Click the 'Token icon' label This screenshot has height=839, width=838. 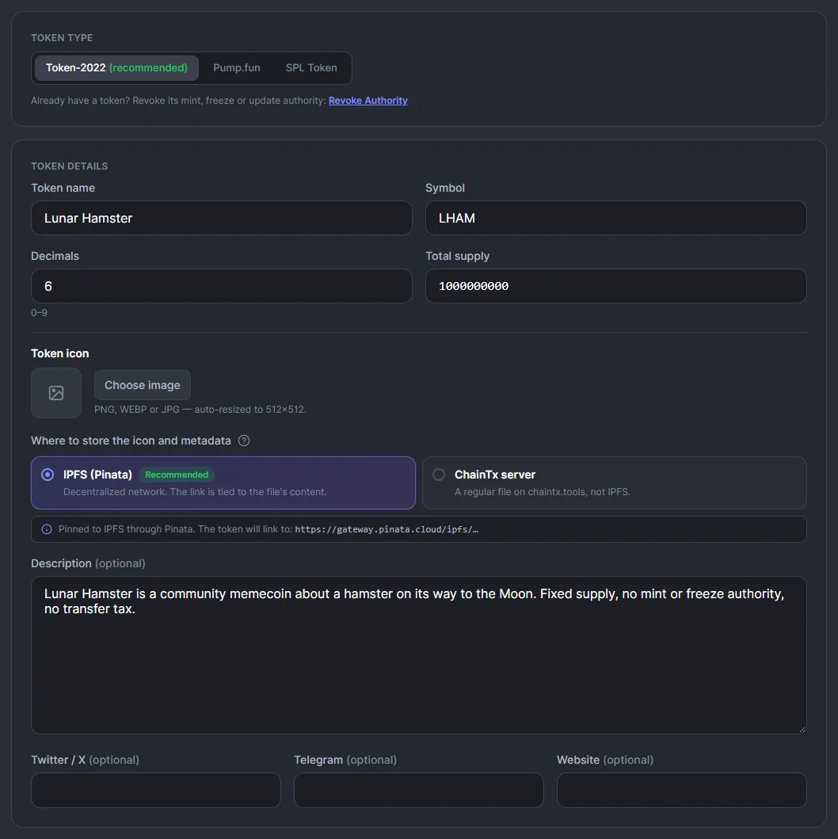click(60, 353)
